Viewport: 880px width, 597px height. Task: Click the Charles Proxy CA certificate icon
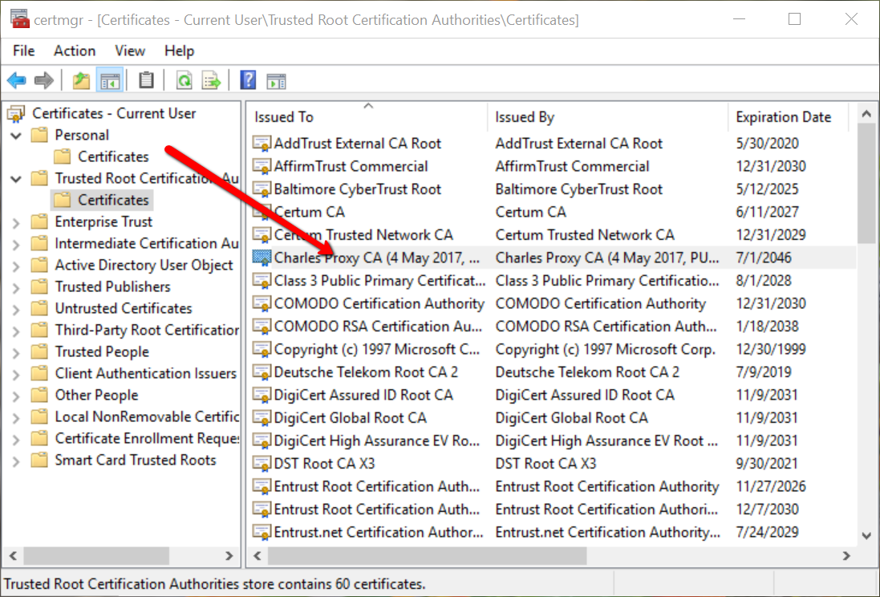coord(262,258)
